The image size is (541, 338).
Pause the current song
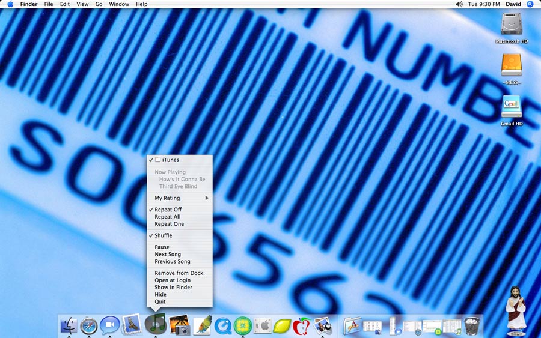pos(180,247)
